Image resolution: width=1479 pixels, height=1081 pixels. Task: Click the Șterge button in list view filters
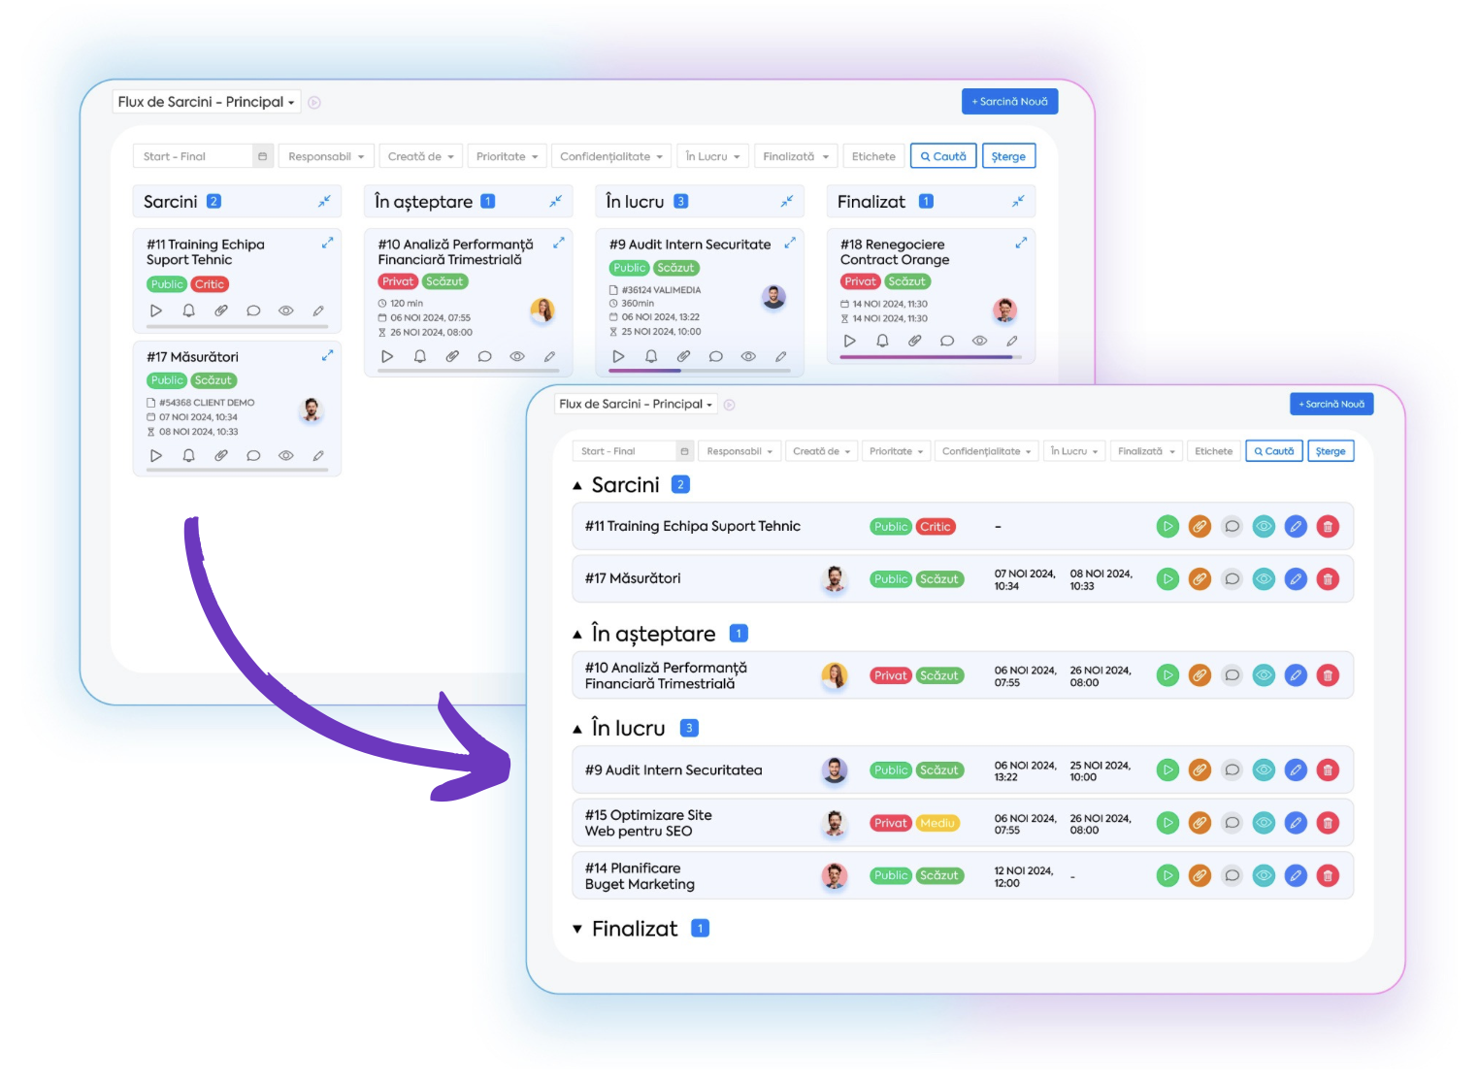click(1331, 451)
